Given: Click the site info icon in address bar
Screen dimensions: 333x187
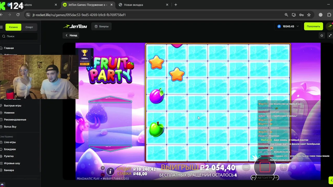Looking at the screenshot, I should [28, 15].
